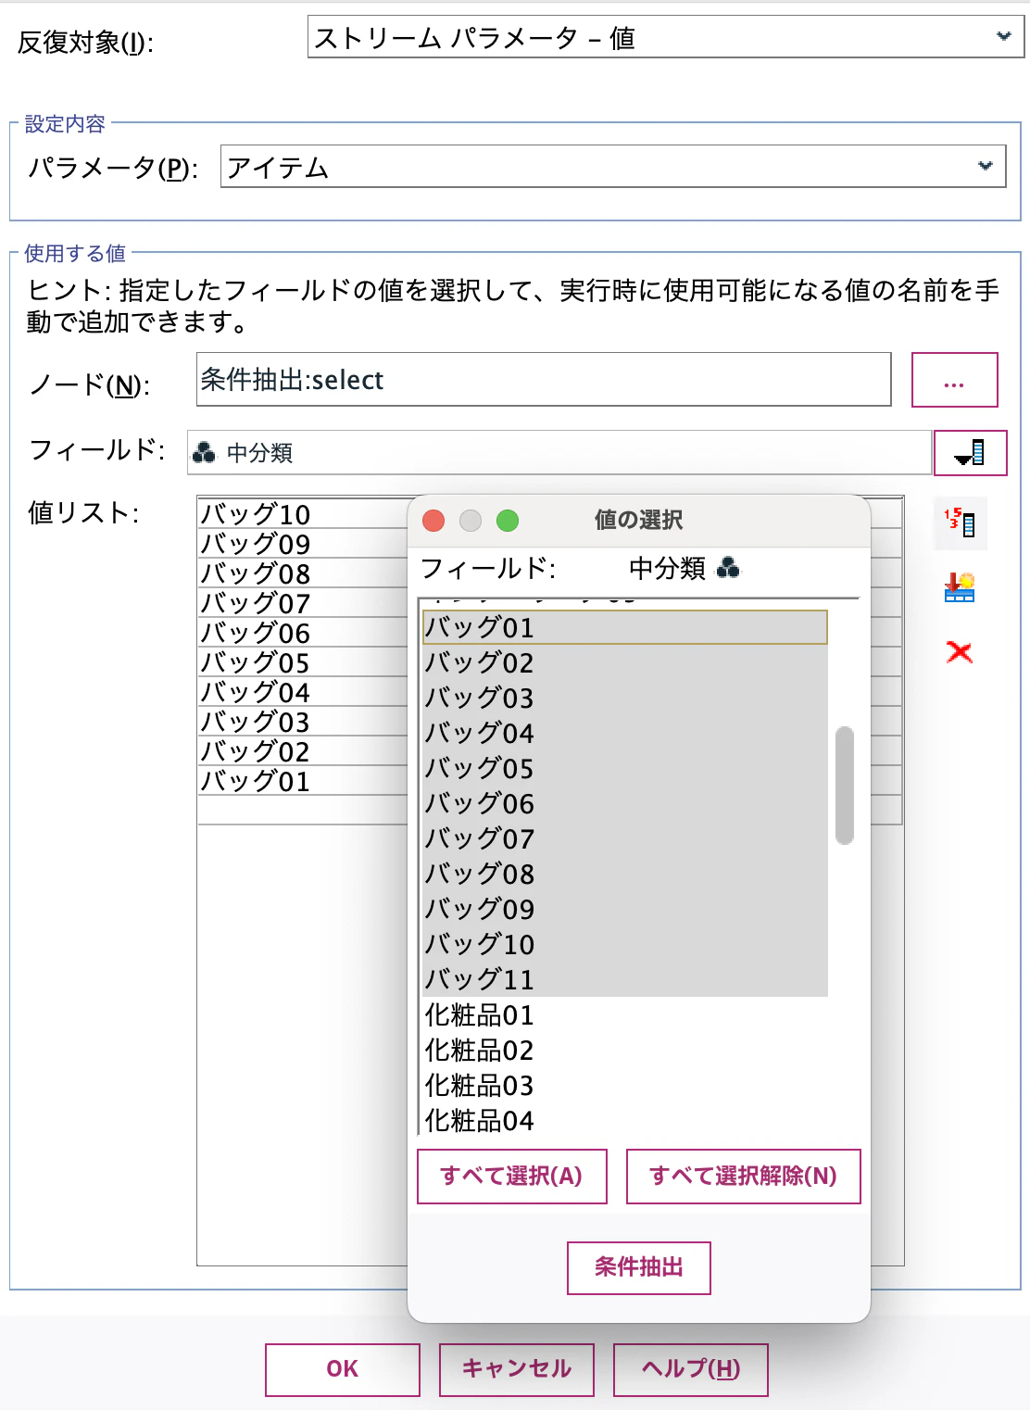
Task: Select すべて選択(A) to choose all values
Action: [x=510, y=1176]
